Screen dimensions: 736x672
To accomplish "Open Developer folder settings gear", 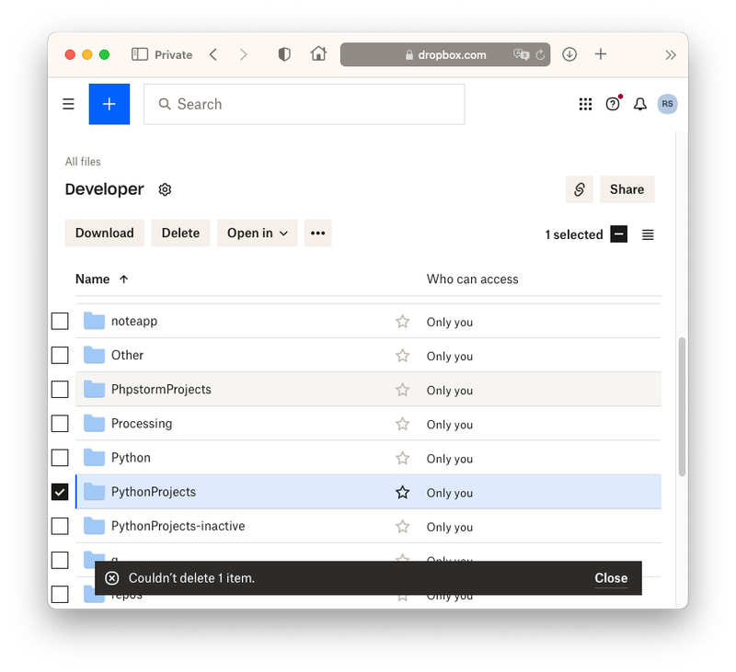I will pyautogui.click(x=165, y=189).
